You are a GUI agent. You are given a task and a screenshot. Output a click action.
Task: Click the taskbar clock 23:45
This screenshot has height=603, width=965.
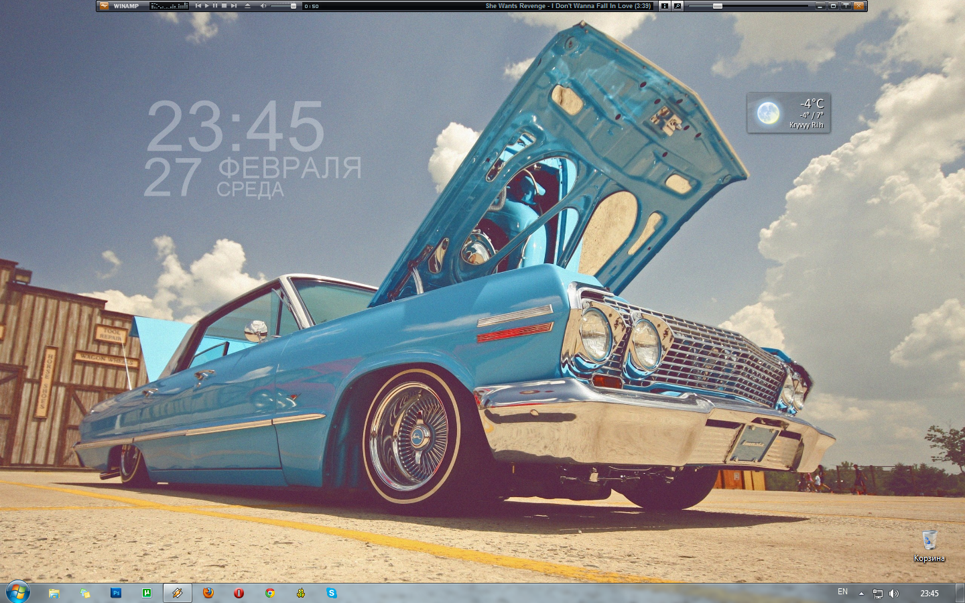[x=929, y=594]
